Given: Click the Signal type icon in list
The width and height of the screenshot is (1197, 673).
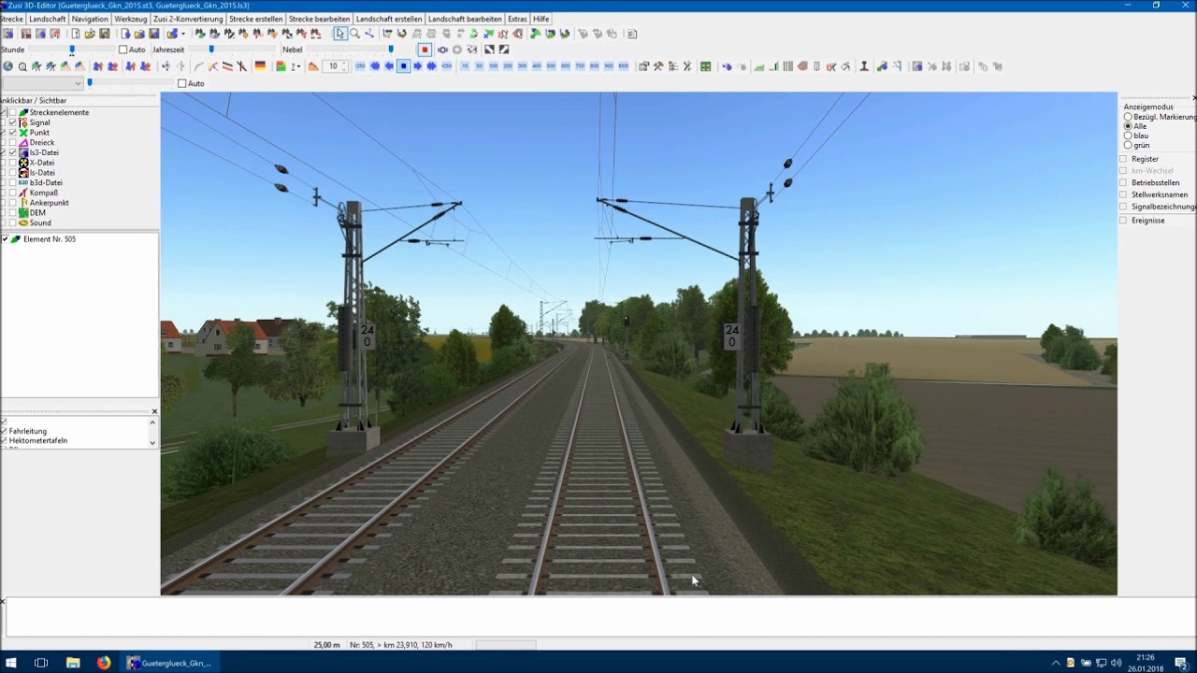Looking at the screenshot, I should coord(23,122).
